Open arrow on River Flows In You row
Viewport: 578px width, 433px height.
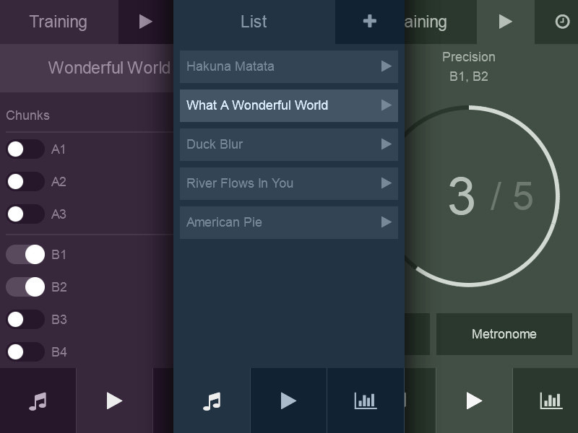pos(386,183)
